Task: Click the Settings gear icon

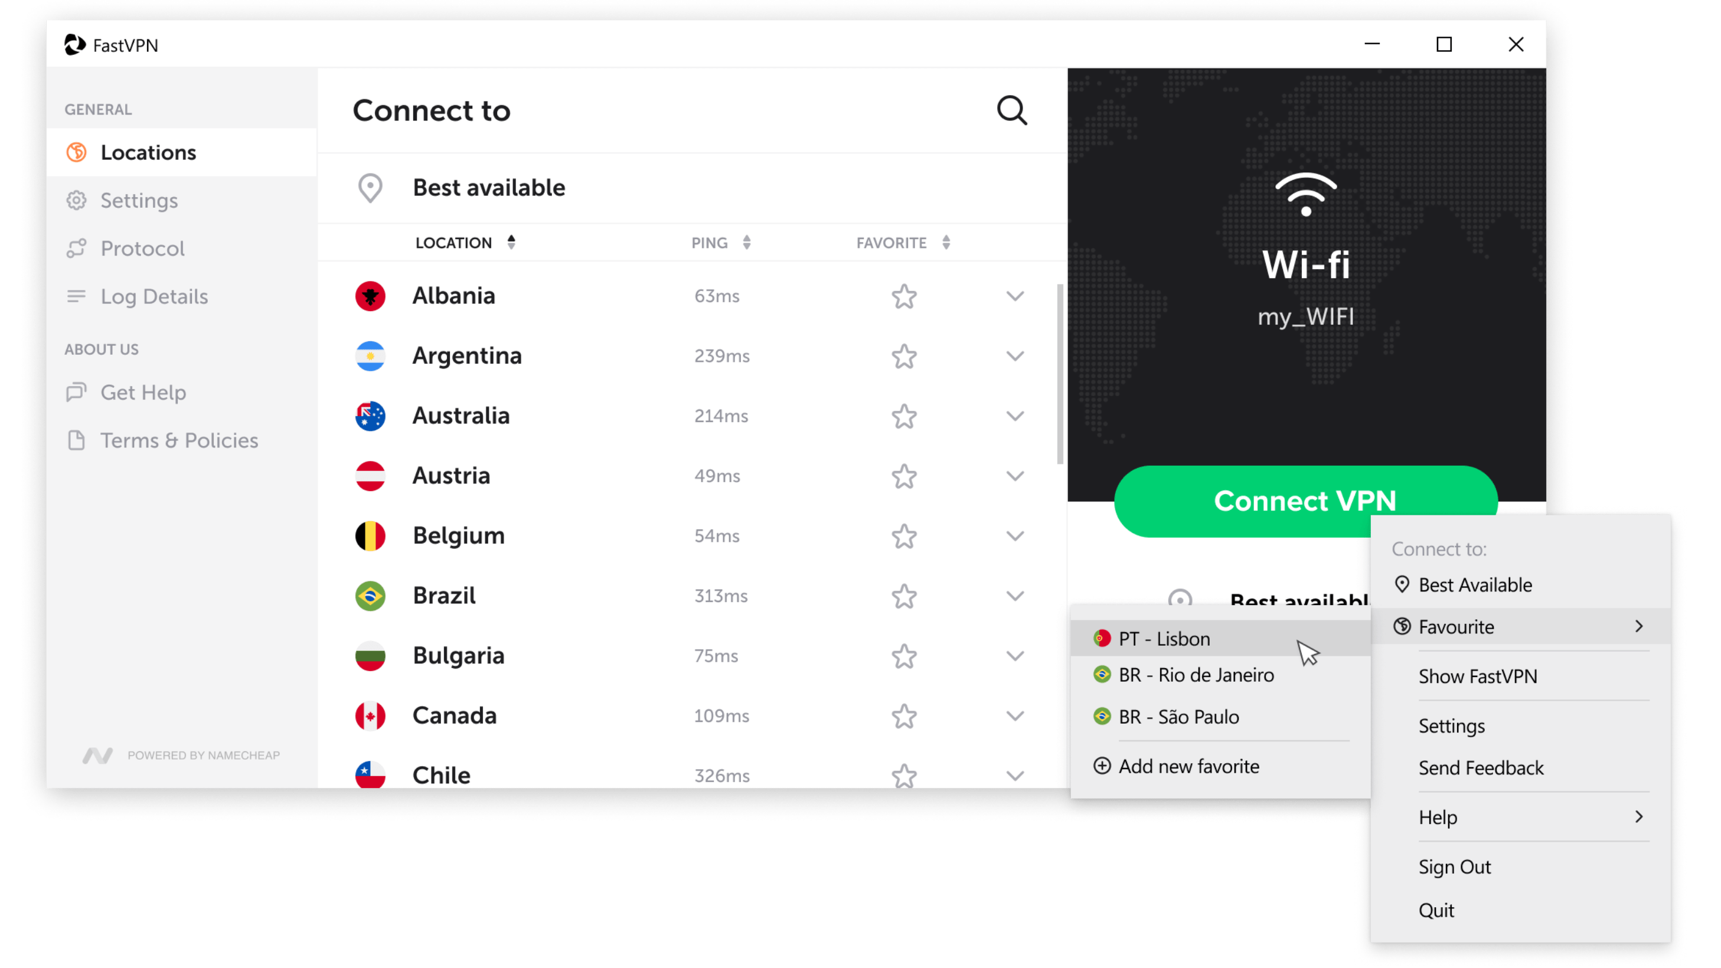Action: [x=78, y=200]
